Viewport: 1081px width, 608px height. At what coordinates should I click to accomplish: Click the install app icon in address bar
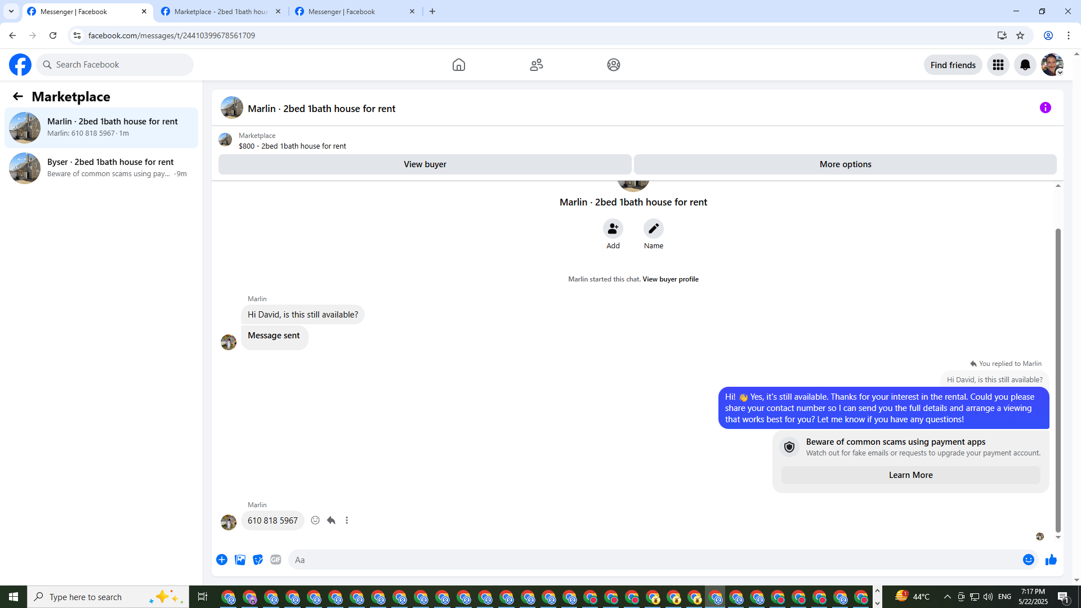pos(1002,35)
